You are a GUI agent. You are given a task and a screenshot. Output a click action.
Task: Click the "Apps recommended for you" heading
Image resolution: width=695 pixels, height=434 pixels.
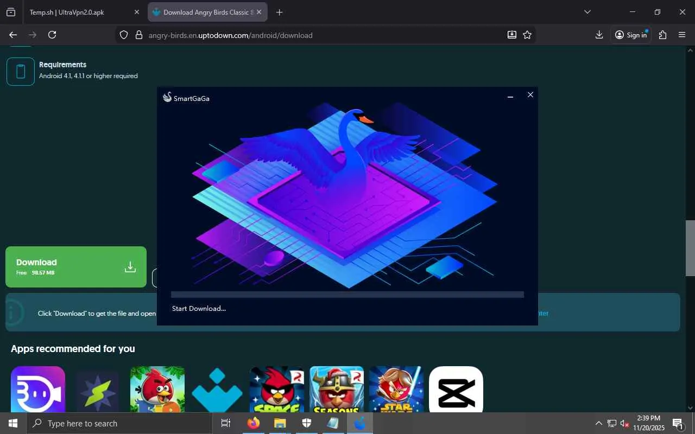click(73, 349)
